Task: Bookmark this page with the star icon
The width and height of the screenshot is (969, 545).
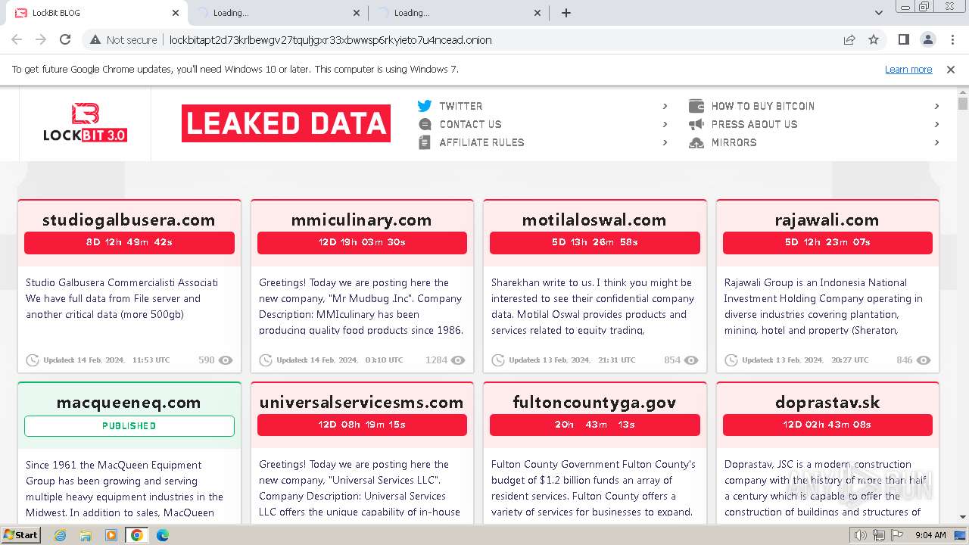Action: [x=874, y=39]
